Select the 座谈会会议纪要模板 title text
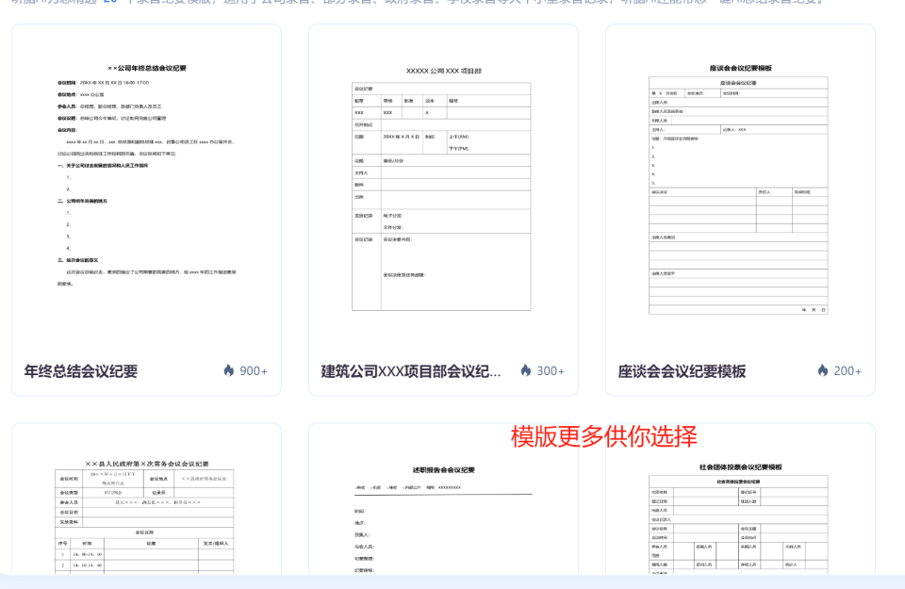Screen dimensions: 905x589 [x=682, y=371]
